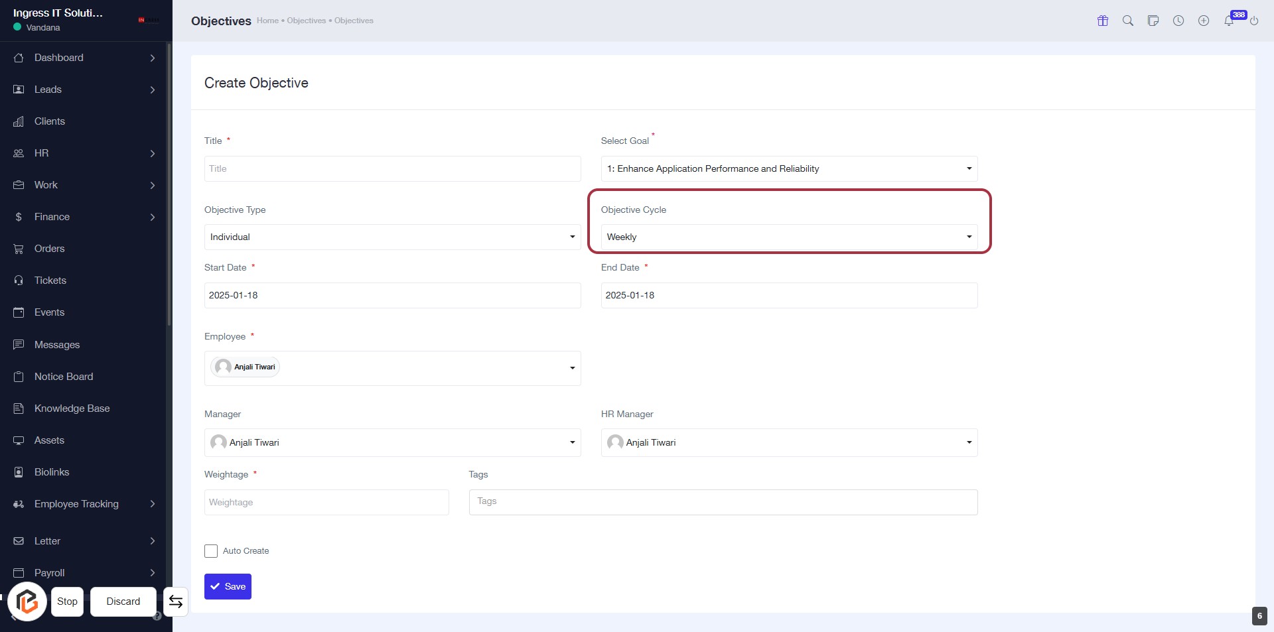1274x632 pixels.
Task: Click the power logout icon
Action: click(x=1254, y=21)
